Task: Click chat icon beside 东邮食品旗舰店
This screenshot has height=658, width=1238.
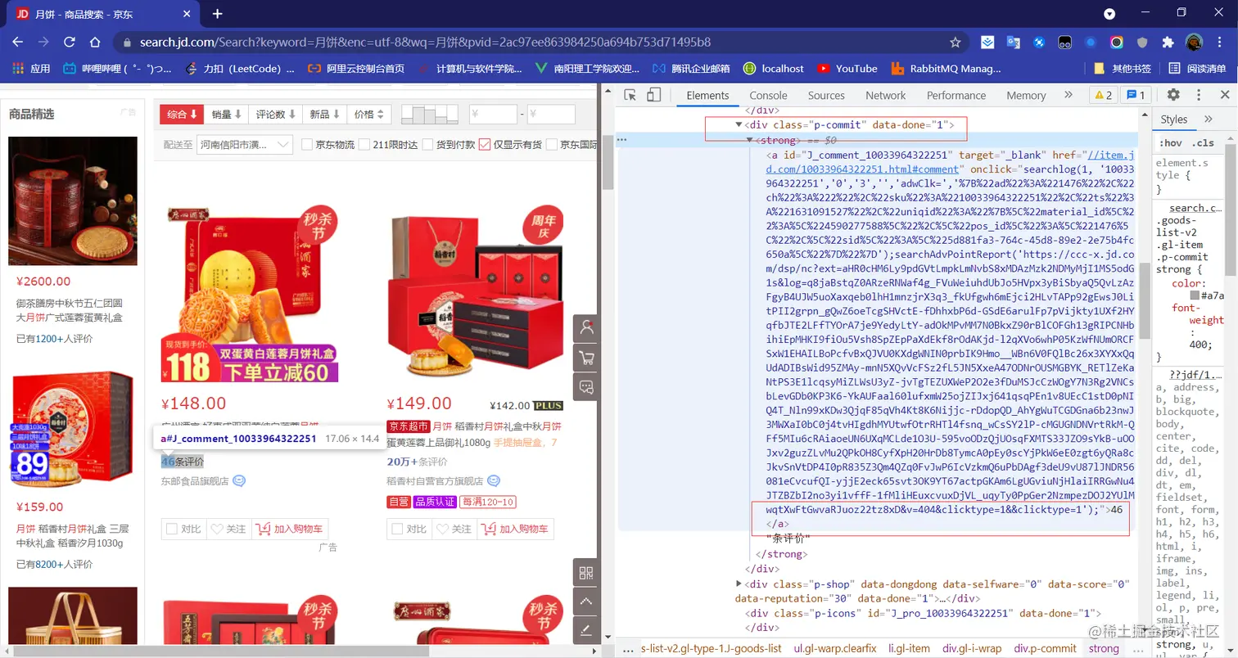Action: tap(239, 481)
